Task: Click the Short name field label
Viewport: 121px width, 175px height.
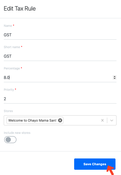Action: pos(12,47)
